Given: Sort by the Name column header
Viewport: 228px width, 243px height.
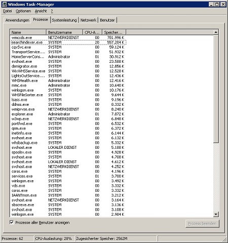Looking at the screenshot, I should (x=28, y=32).
